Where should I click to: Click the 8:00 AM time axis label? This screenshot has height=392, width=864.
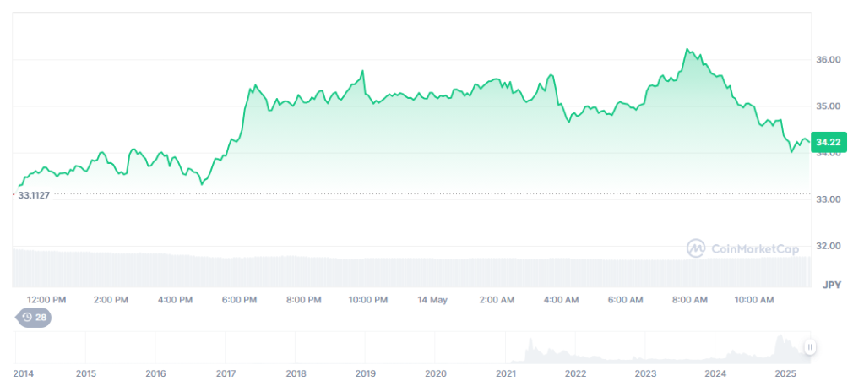690,300
